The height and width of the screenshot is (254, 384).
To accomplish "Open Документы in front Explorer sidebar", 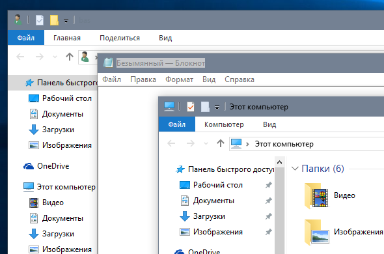I will tap(207, 201).
